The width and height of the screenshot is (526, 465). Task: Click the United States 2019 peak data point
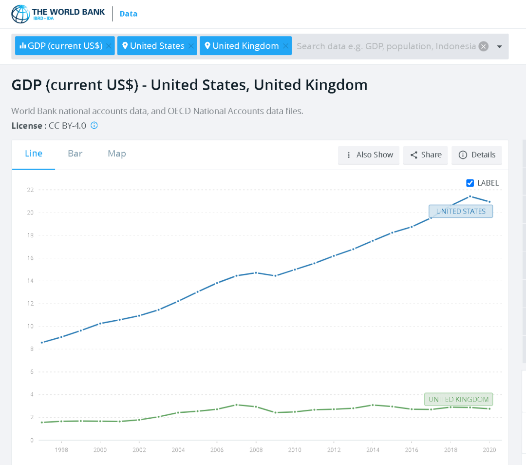point(470,196)
